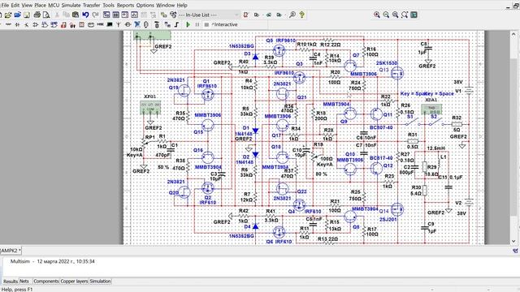The height and width of the screenshot is (292, 520).
Task: Open a file with the Open icon
Action: point(8,15)
